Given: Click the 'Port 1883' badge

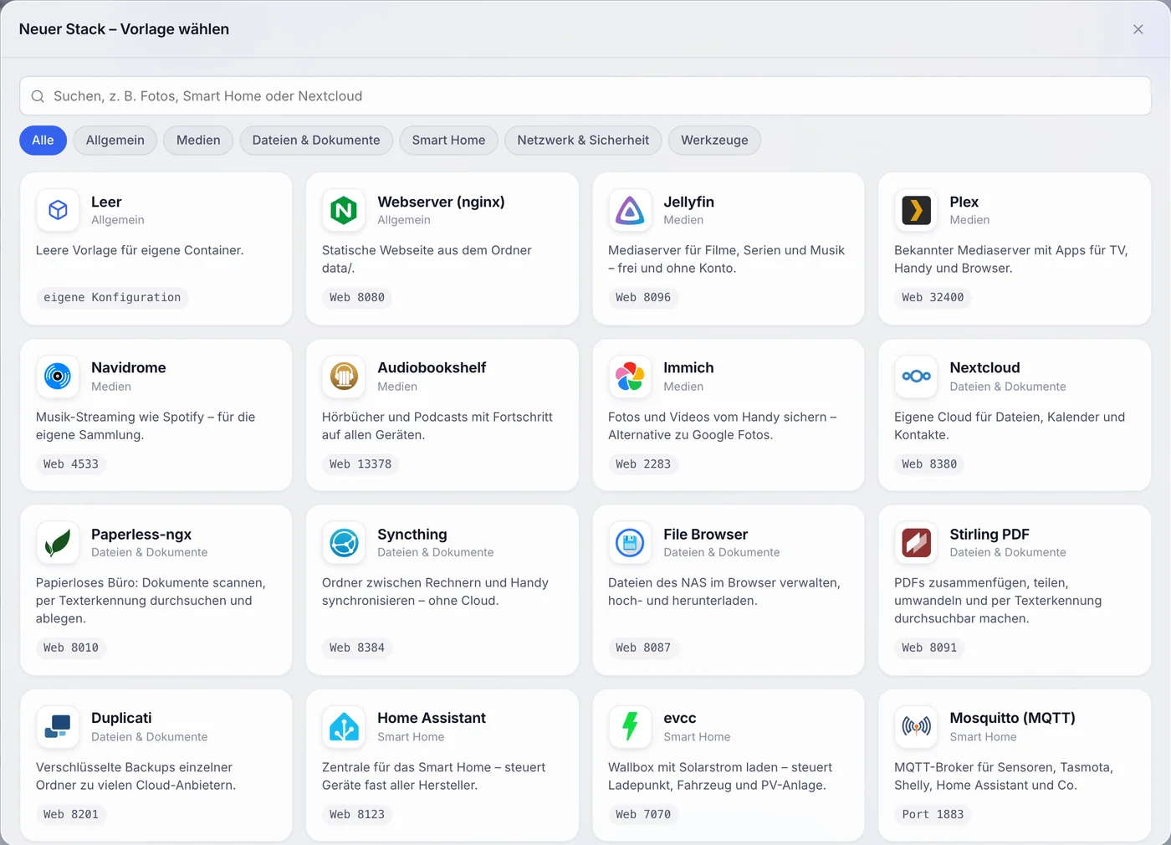Looking at the screenshot, I should tap(933, 814).
